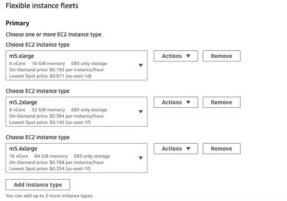Click the Add instance type button
The image size is (287, 201).
pyautogui.click(x=38, y=185)
